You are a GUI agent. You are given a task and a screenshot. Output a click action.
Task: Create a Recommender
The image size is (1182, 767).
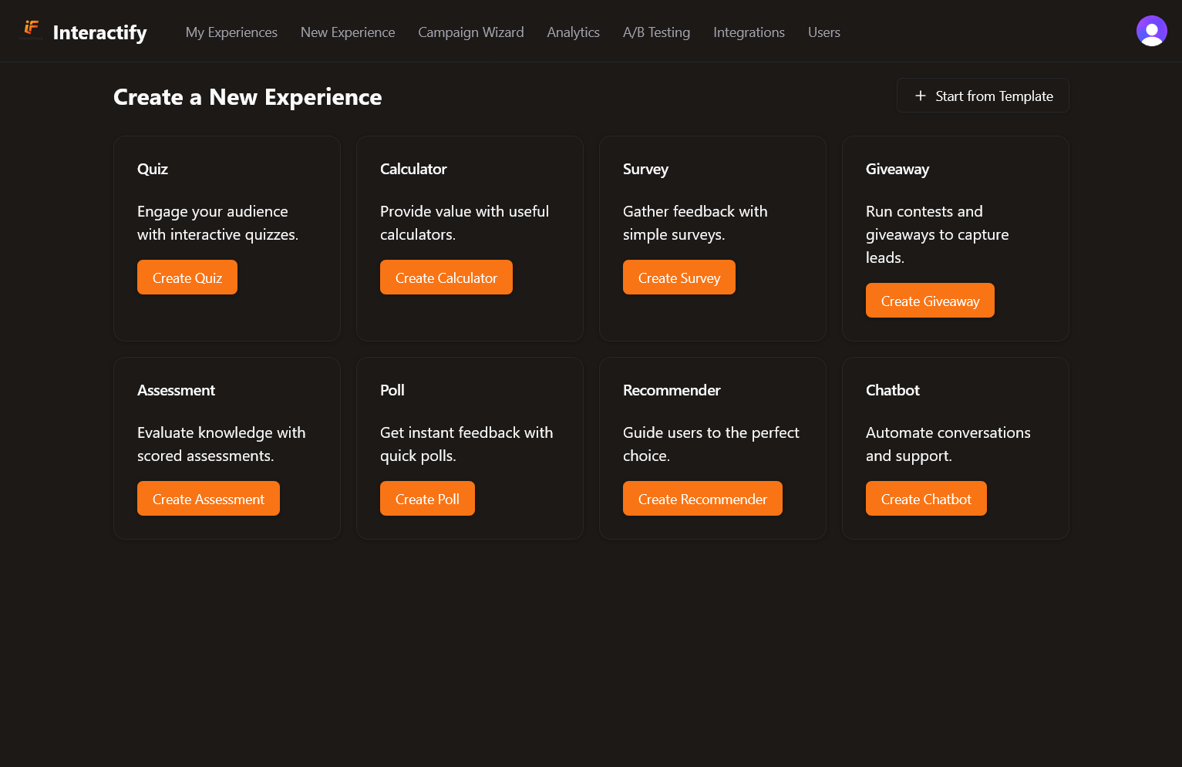(702, 498)
